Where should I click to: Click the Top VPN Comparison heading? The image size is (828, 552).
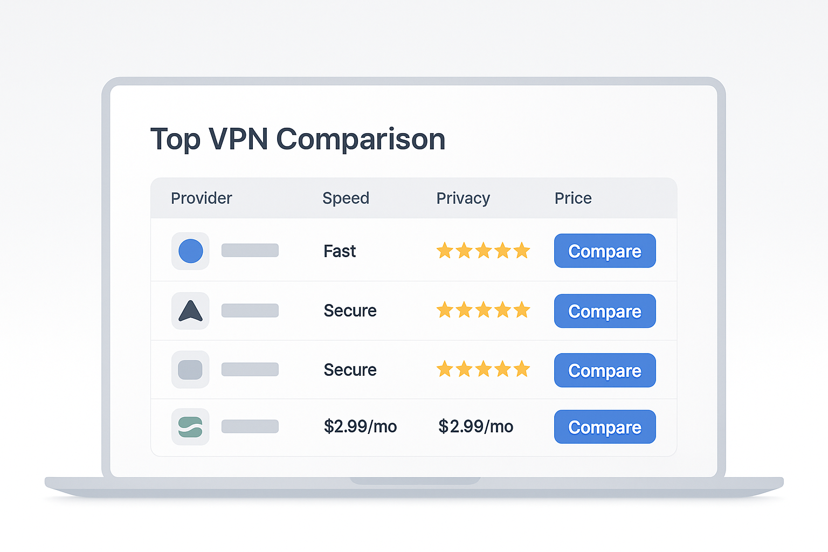click(298, 139)
